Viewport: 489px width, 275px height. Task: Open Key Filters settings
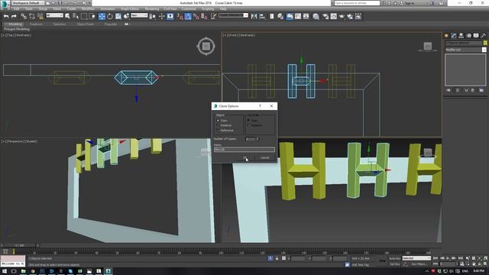pos(419,264)
